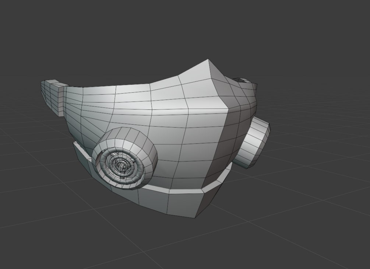Viewport: 370px width, 269px height.
Task: Select the innermost core of the front filter
Action: point(121,167)
